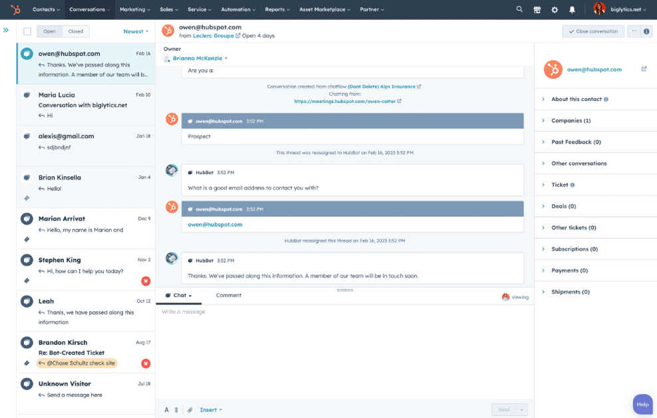
Task: Open the Help chat button
Action: [643, 404]
